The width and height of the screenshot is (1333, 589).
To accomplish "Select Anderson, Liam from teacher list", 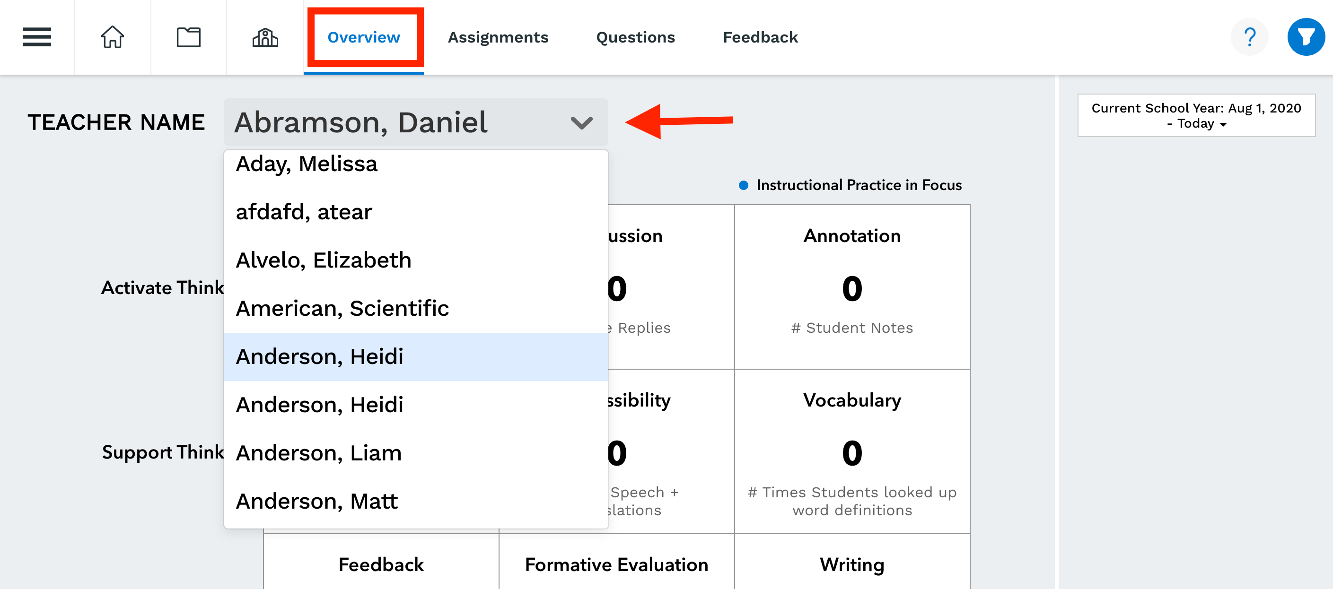I will click(x=416, y=453).
